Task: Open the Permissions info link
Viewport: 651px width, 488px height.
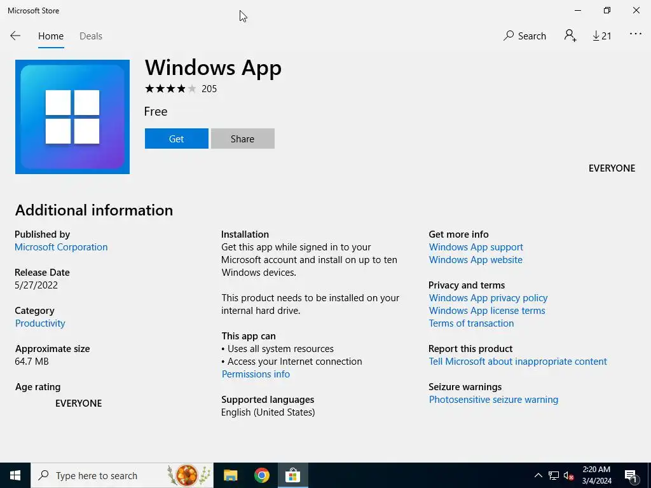Action: click(256, 374)
